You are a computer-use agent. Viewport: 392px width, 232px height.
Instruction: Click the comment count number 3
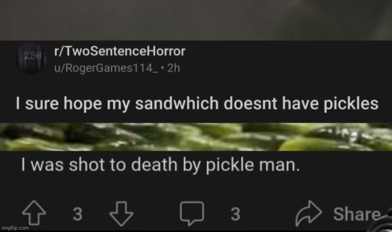coord(235,214)
